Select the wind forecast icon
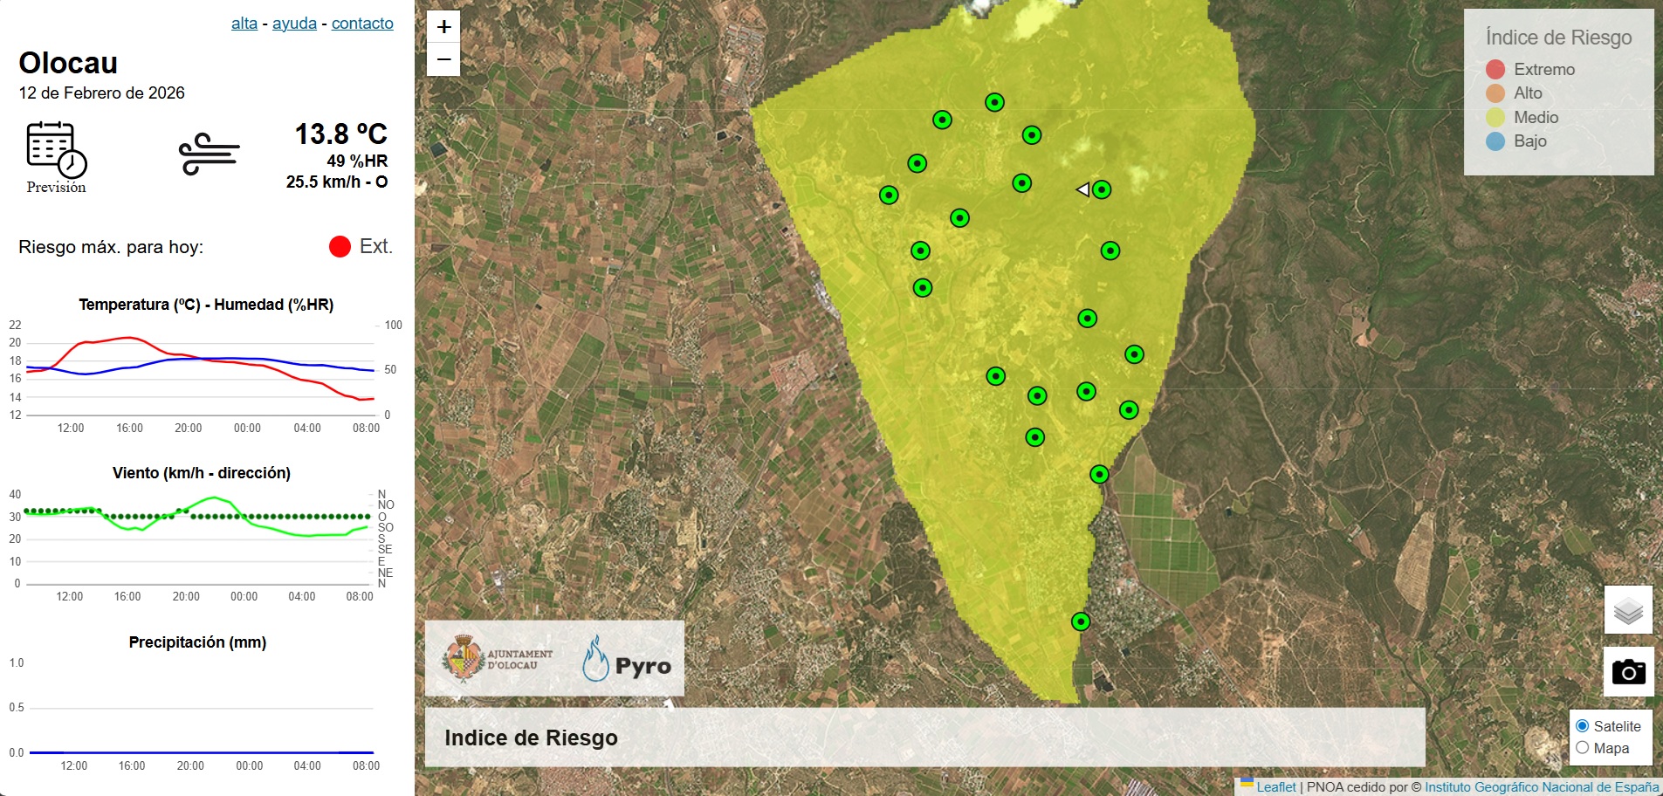1663x796 pixels. 209,153
